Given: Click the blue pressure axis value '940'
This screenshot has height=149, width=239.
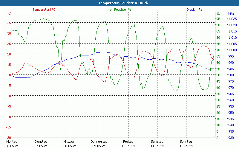Looking at the screenshot, I should [x=231, y=125].
